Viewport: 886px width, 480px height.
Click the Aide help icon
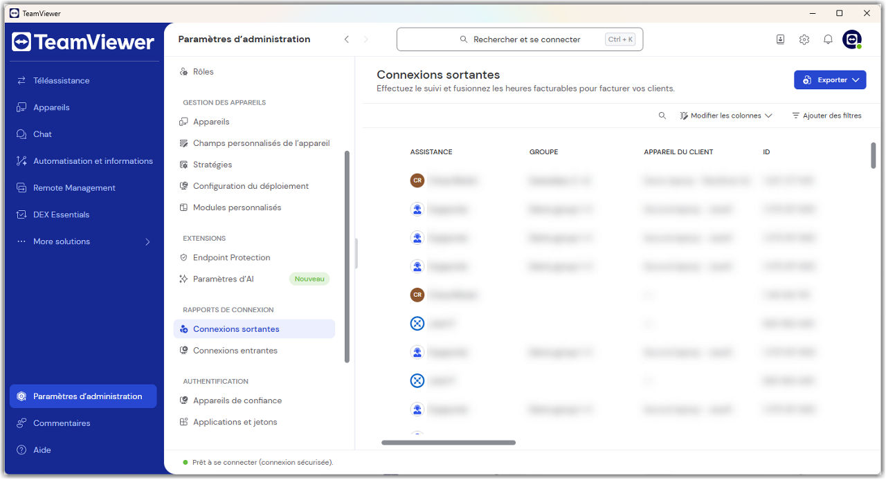click(x=21, y=450)
